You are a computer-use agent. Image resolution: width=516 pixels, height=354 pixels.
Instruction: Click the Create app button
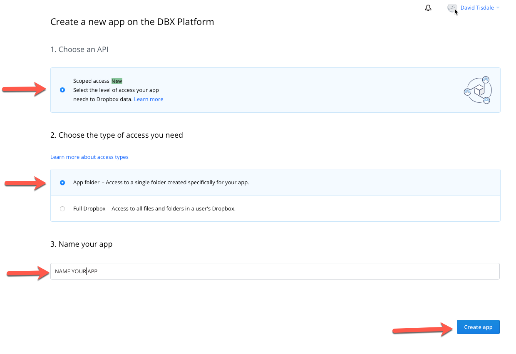(x=478, y=327)
